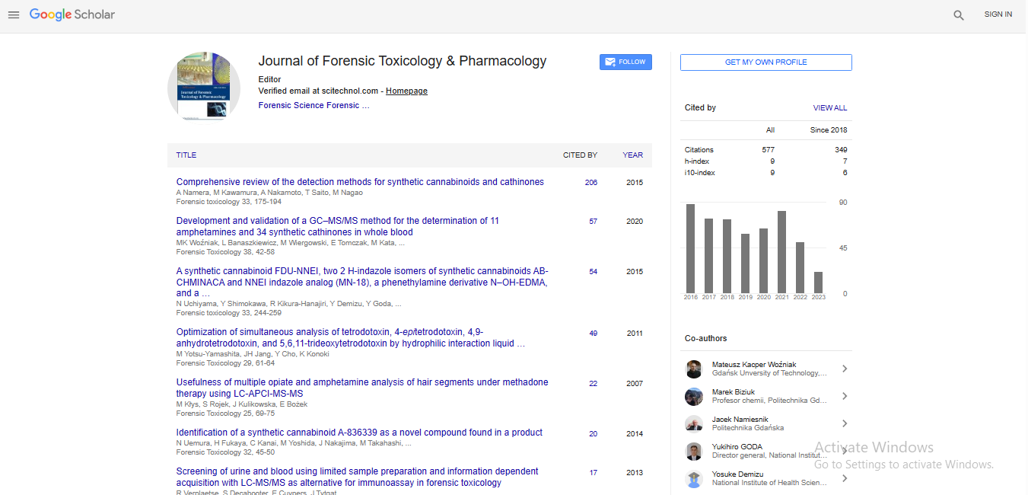Click the h-index metric label
Image resolution: width=1028 pixels, height=495 pixels.
[x=697, y=161]
